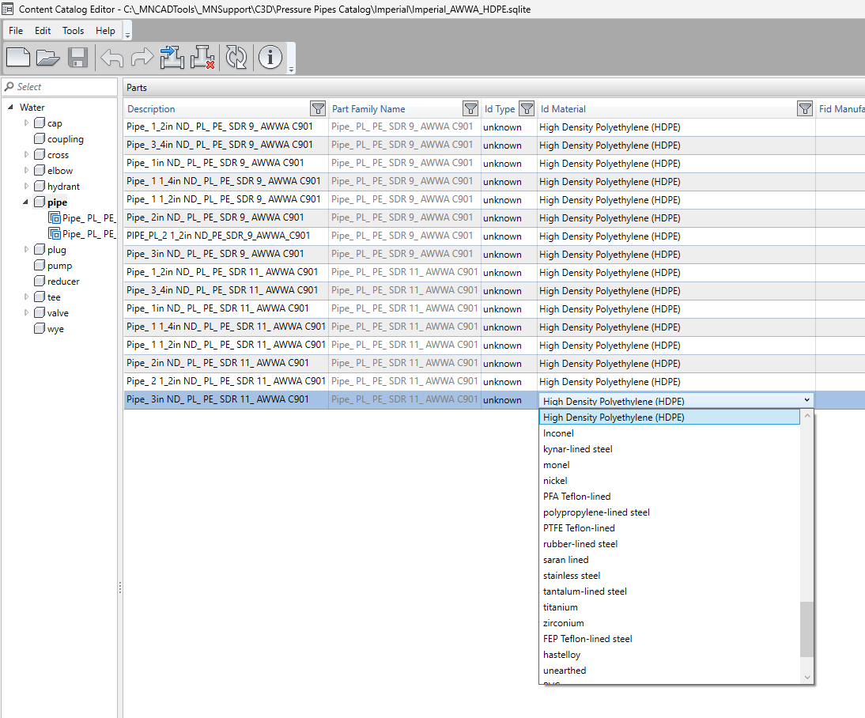Choose kynar-lined steel material option
Screen dimensions: 865x718
pos(669,449)
